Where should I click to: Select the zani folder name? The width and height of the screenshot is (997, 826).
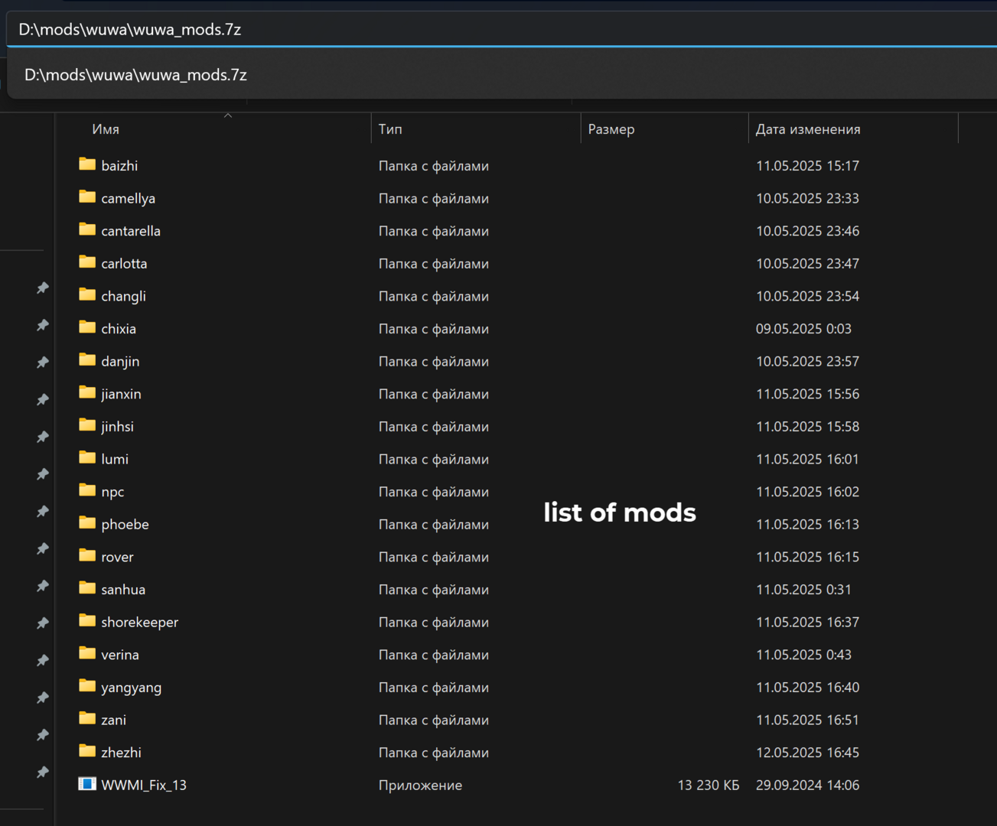pos(114,720)
